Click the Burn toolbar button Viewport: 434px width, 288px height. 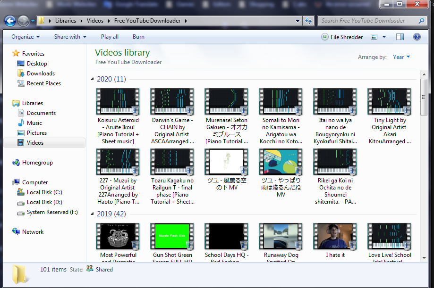coord(138,37)
